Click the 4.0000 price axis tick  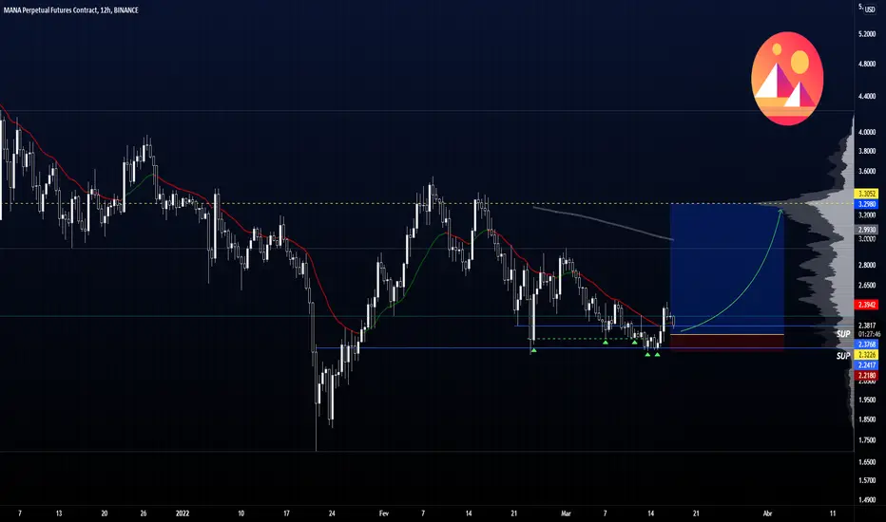click(x=867, y=132)
